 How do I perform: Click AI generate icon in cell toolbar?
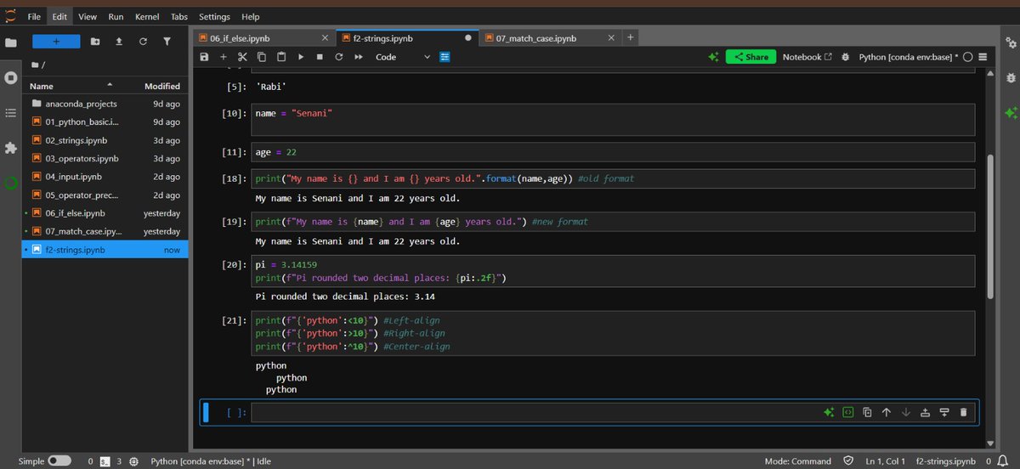828,412
